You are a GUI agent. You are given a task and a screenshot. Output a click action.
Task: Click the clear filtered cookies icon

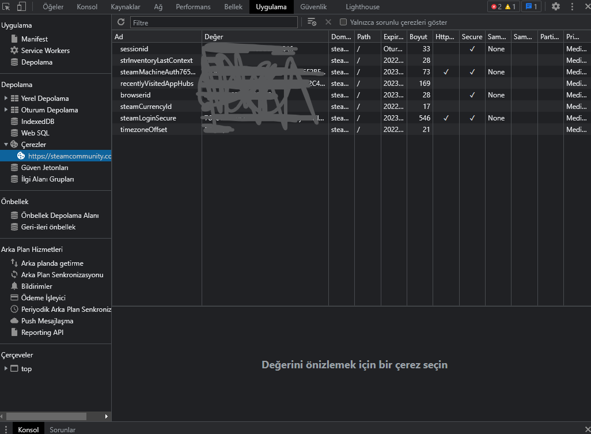[312, 22]
